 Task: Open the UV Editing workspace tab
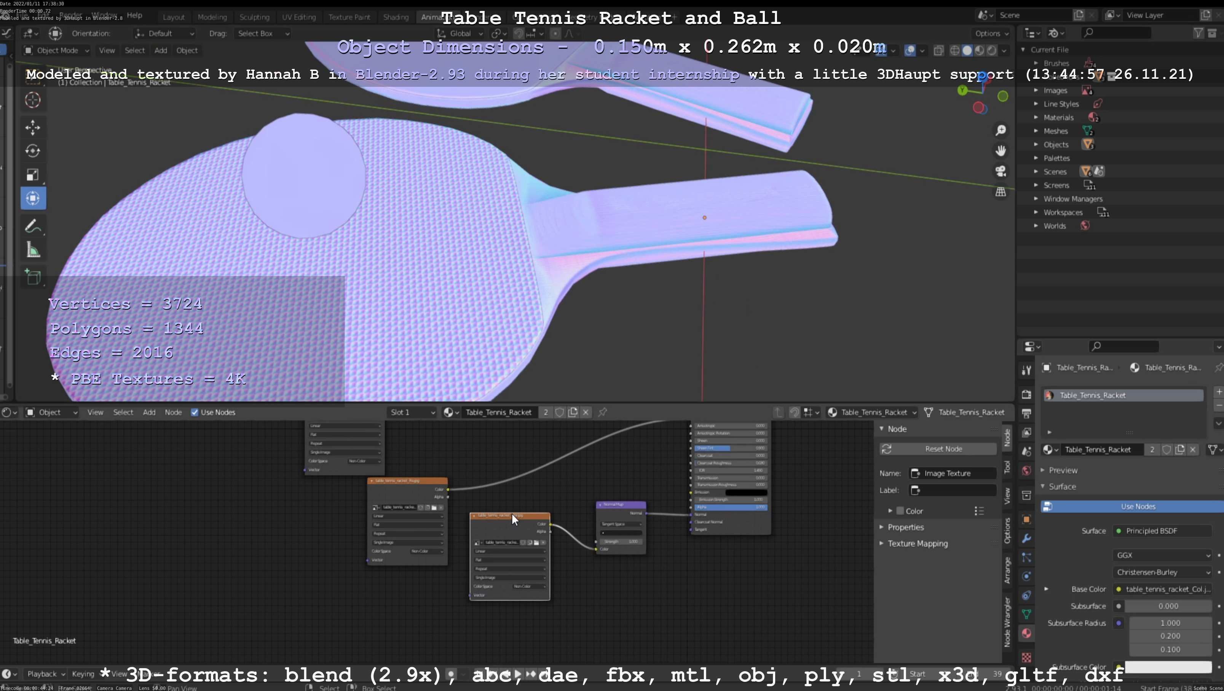(x=299, y=17)
